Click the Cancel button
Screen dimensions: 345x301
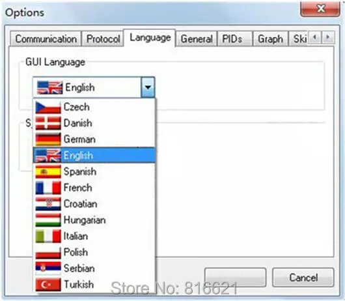click(x=303, y=277)
